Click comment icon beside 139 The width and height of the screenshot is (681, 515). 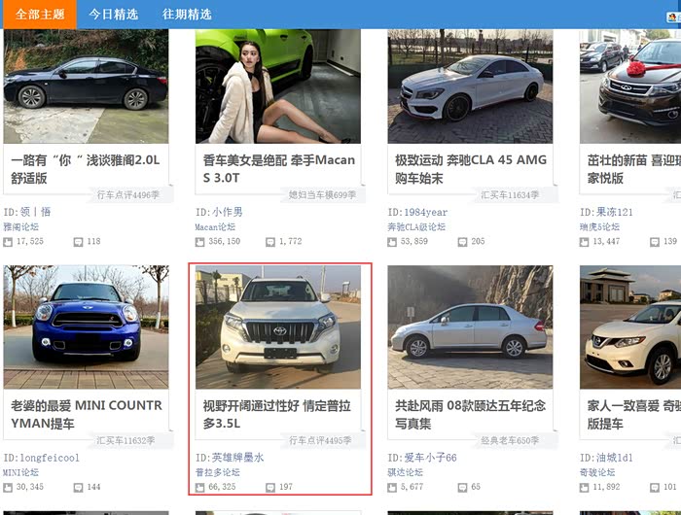click(655, 242)
